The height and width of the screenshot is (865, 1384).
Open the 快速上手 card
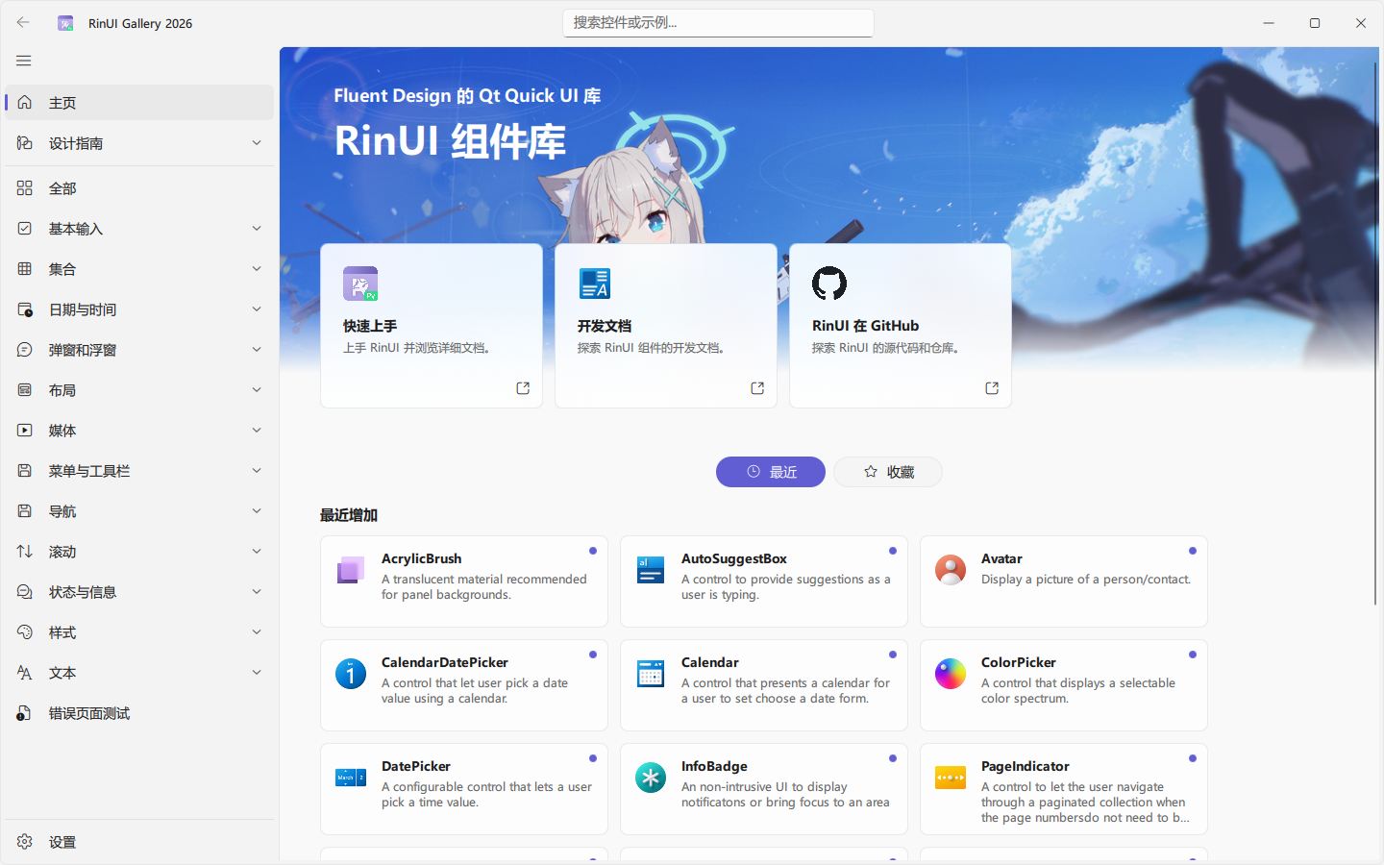click(432, 326)
